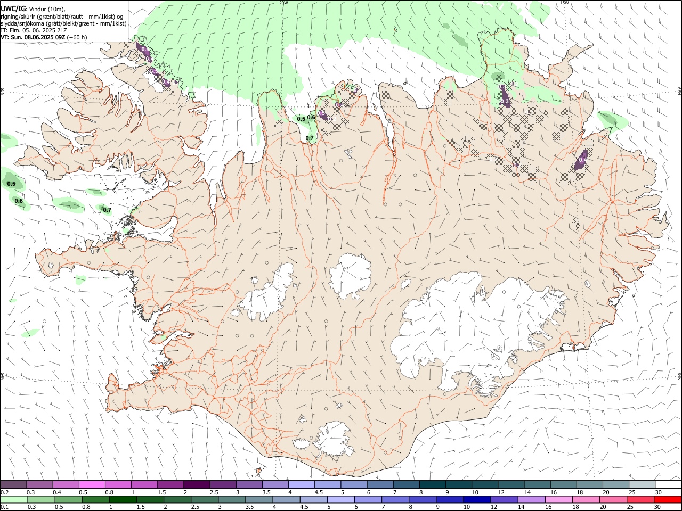Click the 0.4 value on the eastern purple patch
The image size is (682, 511).
[583, 160]
